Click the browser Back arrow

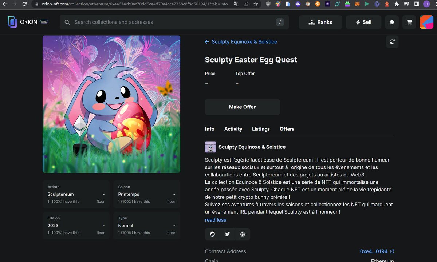point(5,4)
